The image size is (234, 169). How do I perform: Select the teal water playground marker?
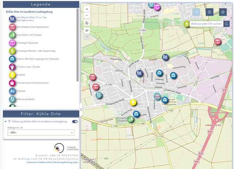coord(99,95)
